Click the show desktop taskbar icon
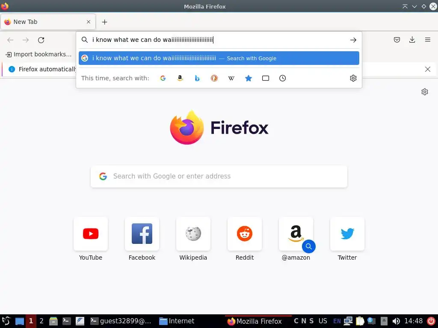 point(20,321)
